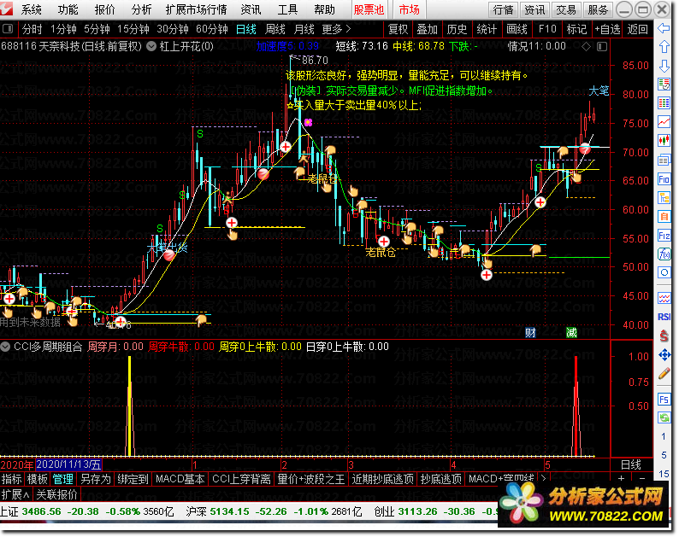Click the red S icon in sidebar
This screenshot has height=537, width=679.
(x=664, y=336)
